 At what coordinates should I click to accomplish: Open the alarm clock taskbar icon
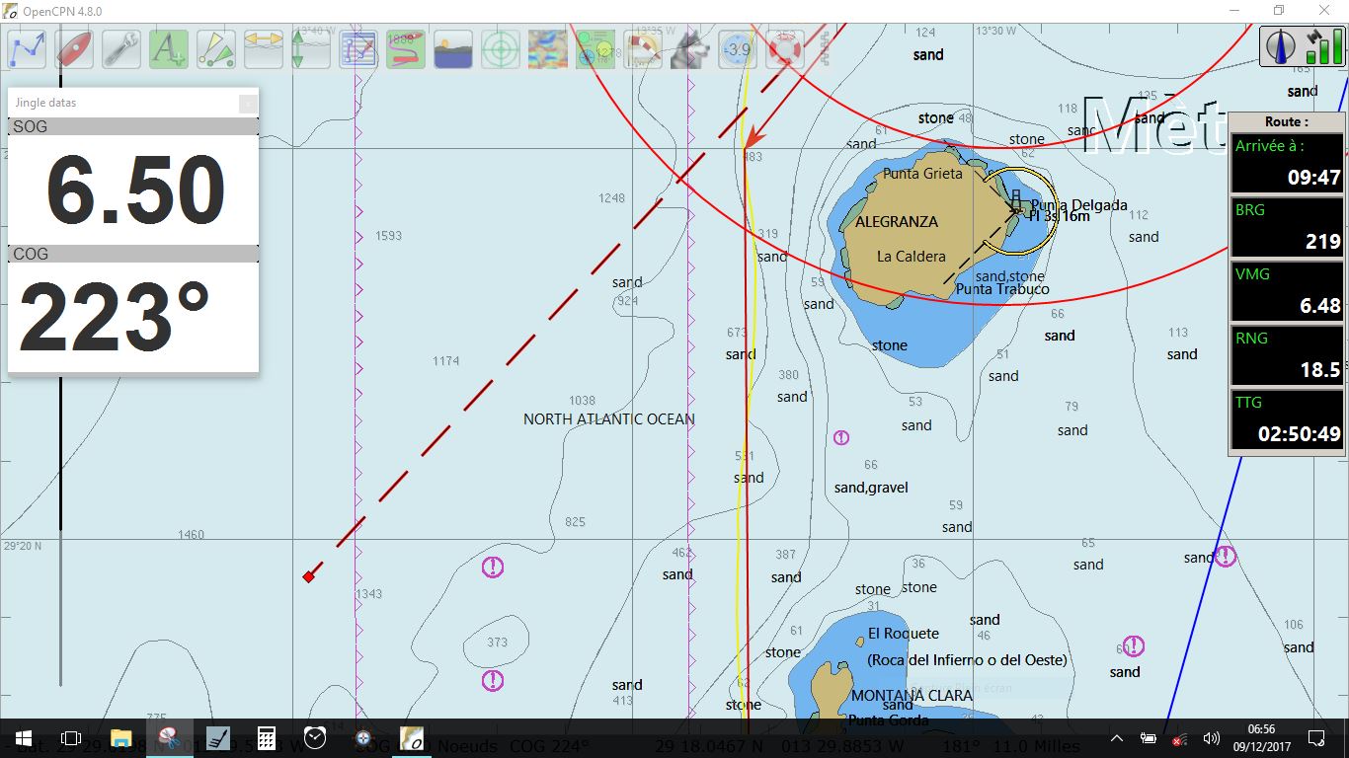click(315, 738)
